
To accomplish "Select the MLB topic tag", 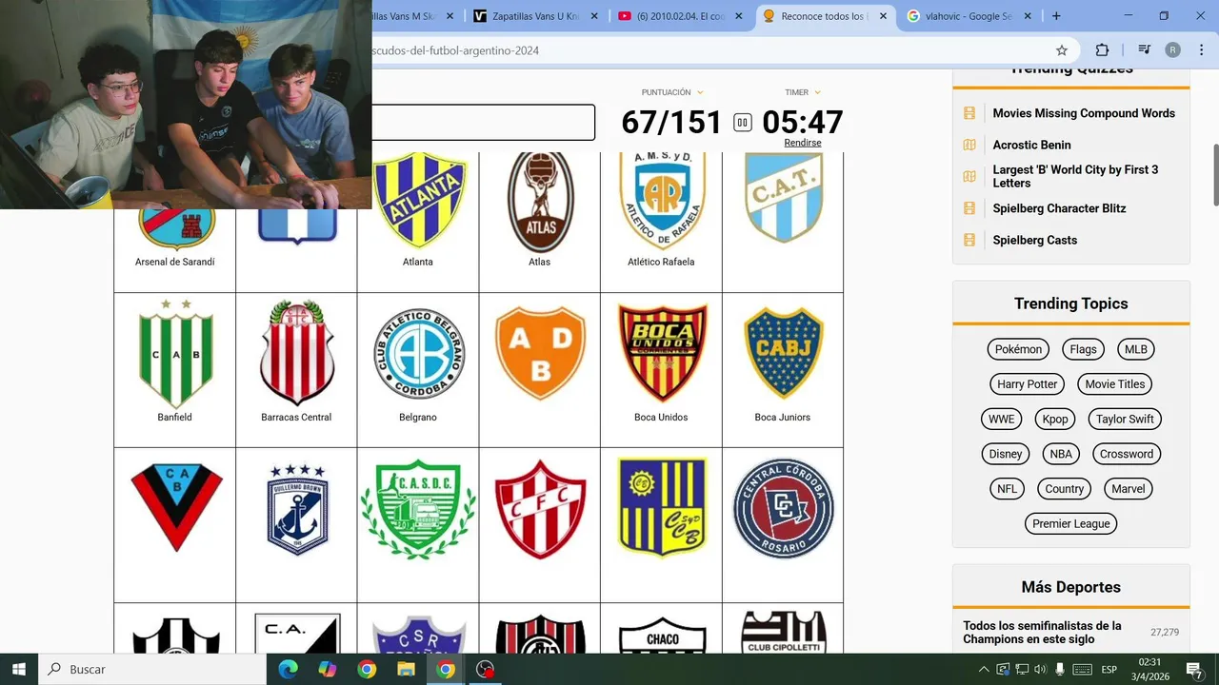I will click(x=1136, y=349).
